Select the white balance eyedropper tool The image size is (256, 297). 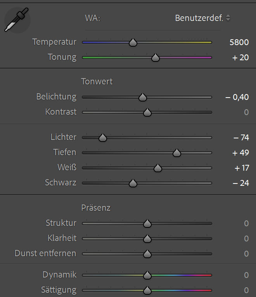pos(17,20)
